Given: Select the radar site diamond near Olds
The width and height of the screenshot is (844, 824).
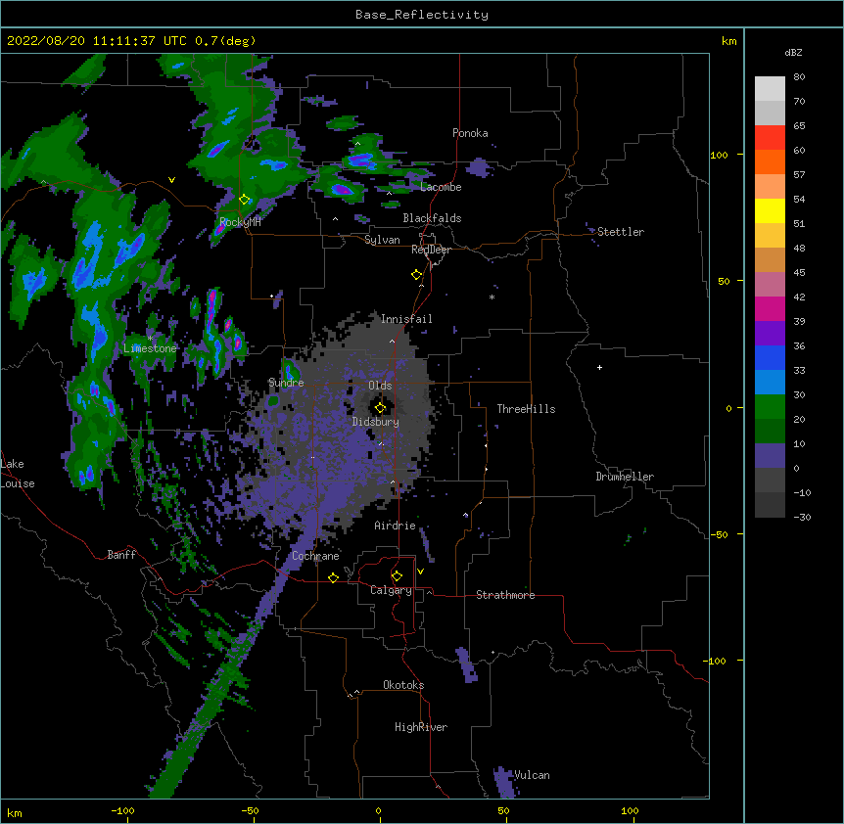Looking at the screenshot, I should (380, 408).
